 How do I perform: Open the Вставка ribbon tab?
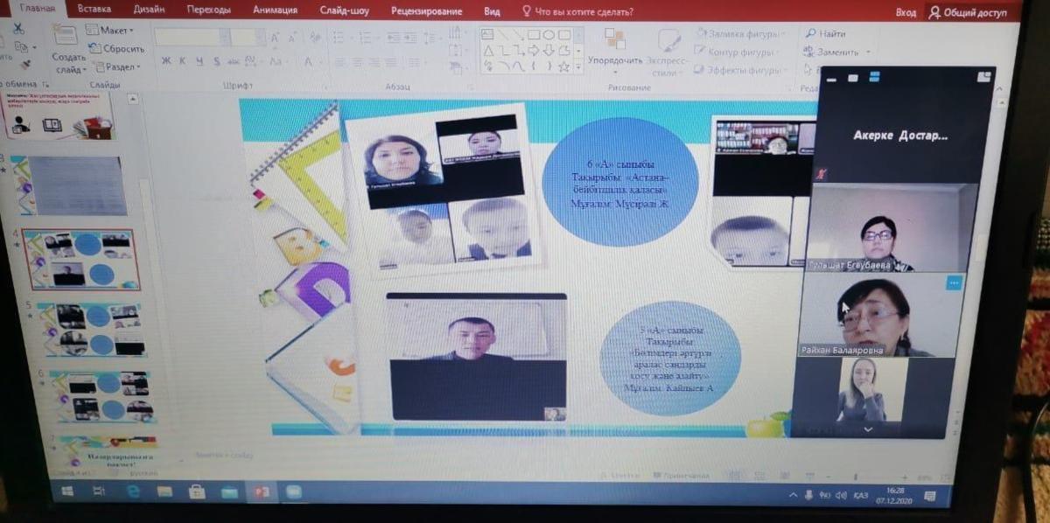point(94,10)
